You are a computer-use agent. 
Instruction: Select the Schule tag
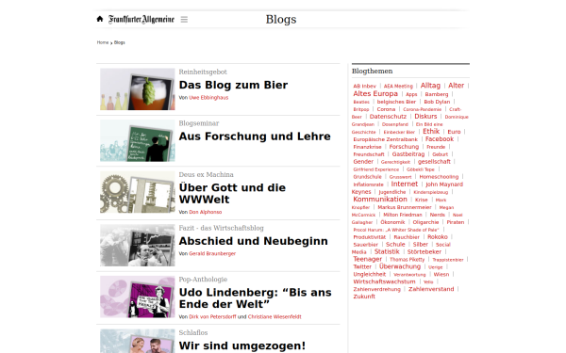click(395, 244)
